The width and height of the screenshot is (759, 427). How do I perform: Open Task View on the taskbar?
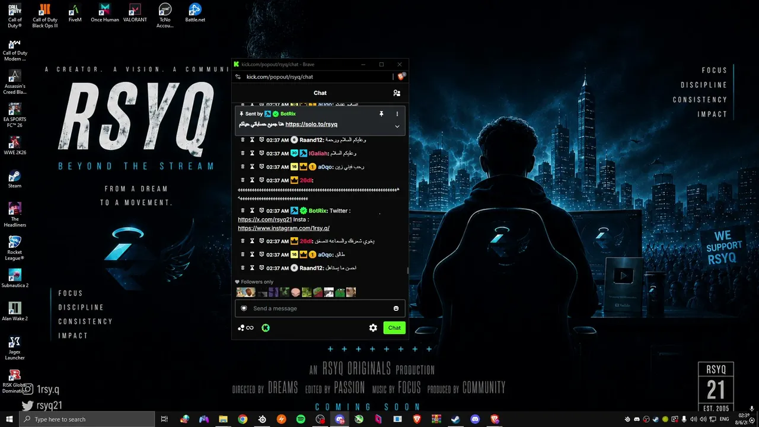coord(165,419)
